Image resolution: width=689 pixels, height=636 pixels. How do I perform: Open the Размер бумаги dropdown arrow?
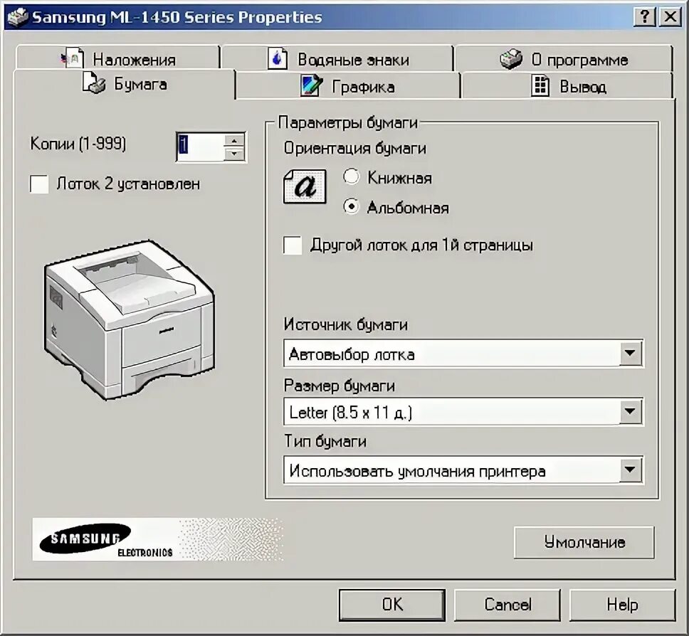tap(630, 412)
